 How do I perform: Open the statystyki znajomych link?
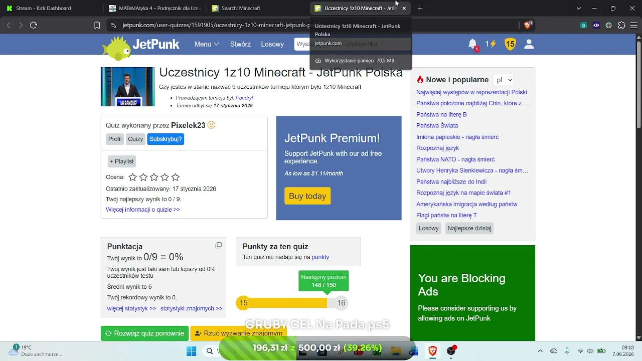191,308
